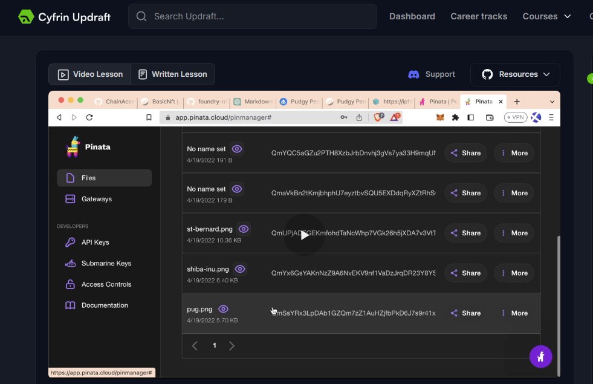Share the 191 B No name set file
593x384 pixels.
pos(465,153)
